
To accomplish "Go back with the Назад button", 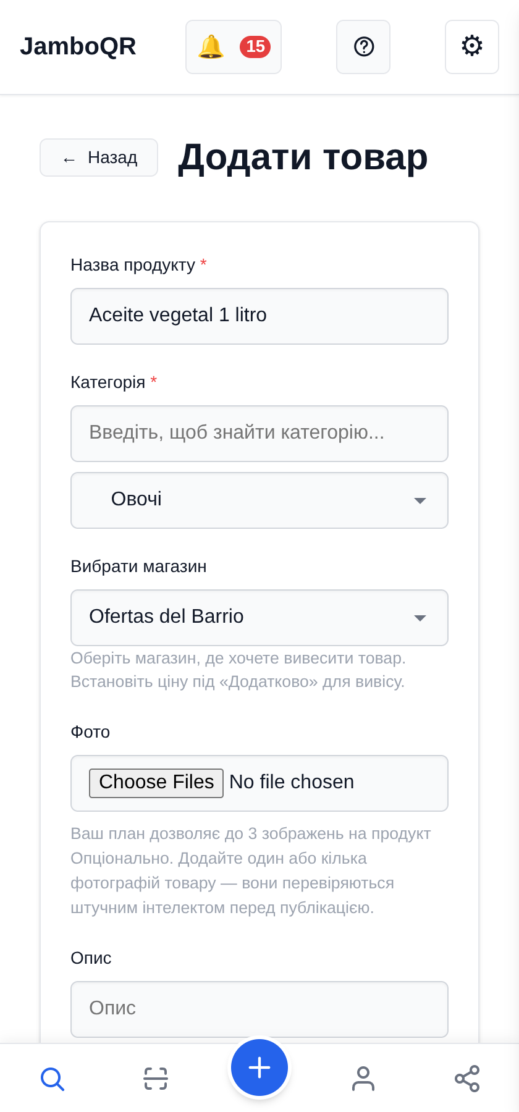I will pos(99,158).
